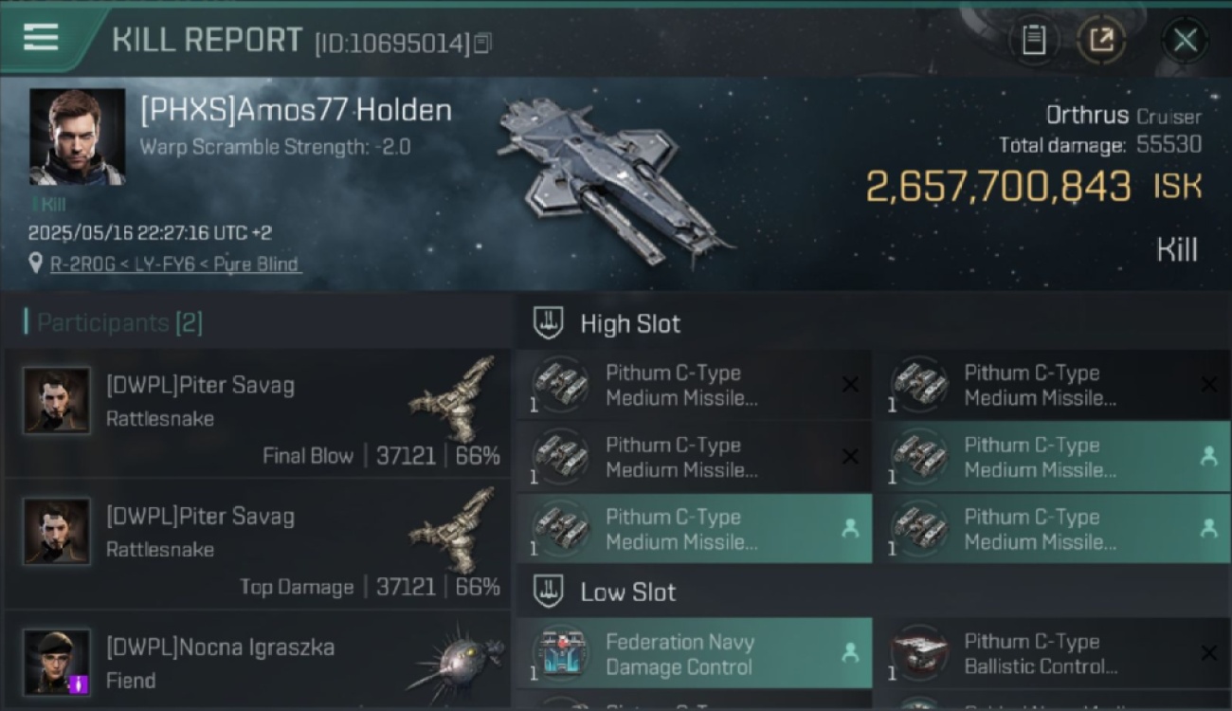Open the hamburger main menu
This screenshot has height=711, width=1232.
click(x=41, y=37)
